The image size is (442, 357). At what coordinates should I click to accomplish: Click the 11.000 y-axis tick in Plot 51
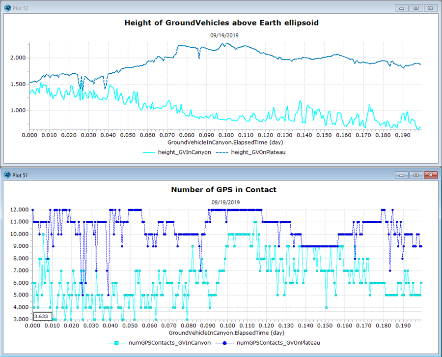coord(20,222)
